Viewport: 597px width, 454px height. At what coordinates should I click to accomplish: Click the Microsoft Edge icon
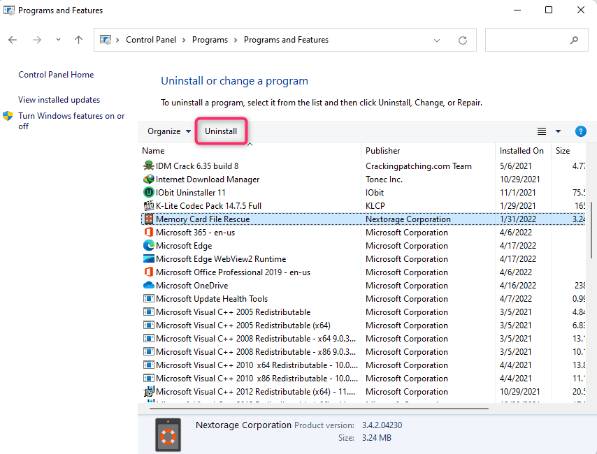click(x=148, y=246)
